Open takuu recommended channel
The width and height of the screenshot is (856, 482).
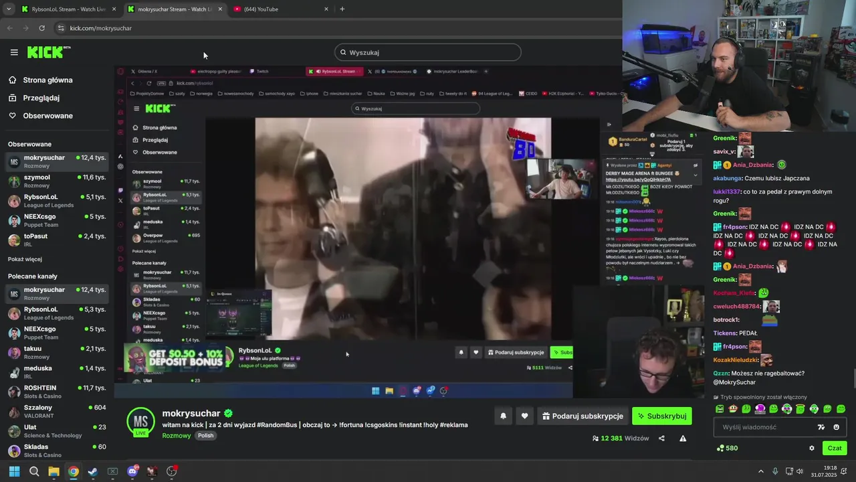[57, 352]
